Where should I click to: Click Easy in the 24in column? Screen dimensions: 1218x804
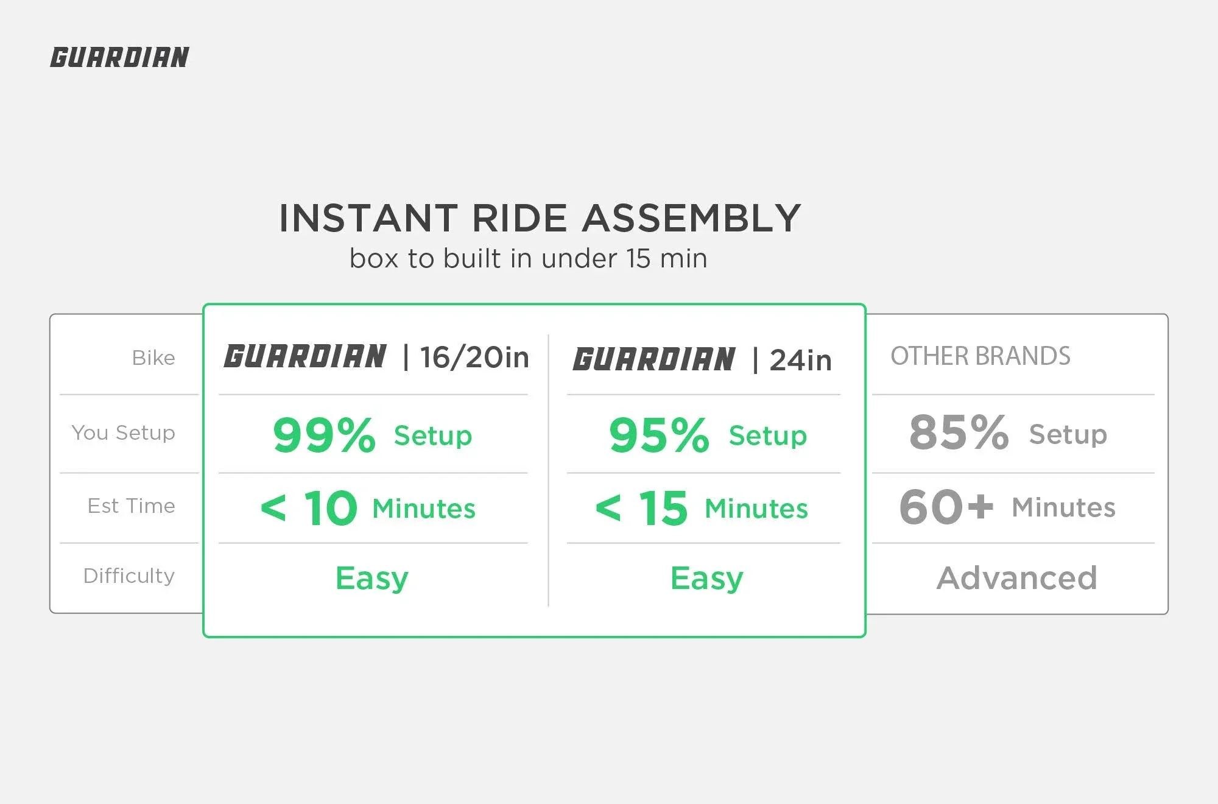[x=707, y=577]
